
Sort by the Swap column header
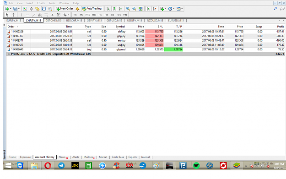(254, 27)
